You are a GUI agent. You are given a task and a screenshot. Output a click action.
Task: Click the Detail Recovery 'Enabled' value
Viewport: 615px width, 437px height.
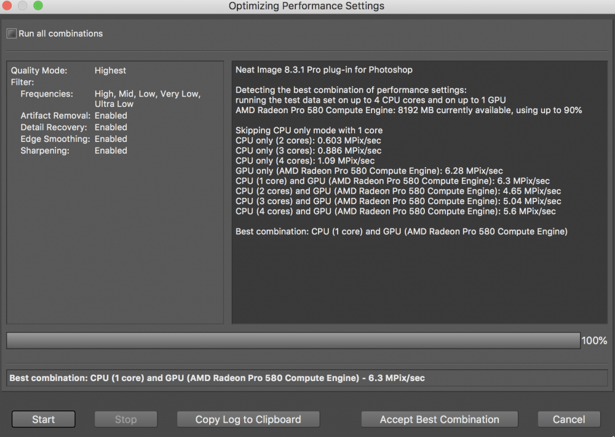tap(111, 127)
